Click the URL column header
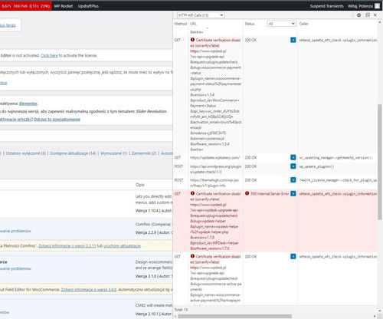 point(193,24)
